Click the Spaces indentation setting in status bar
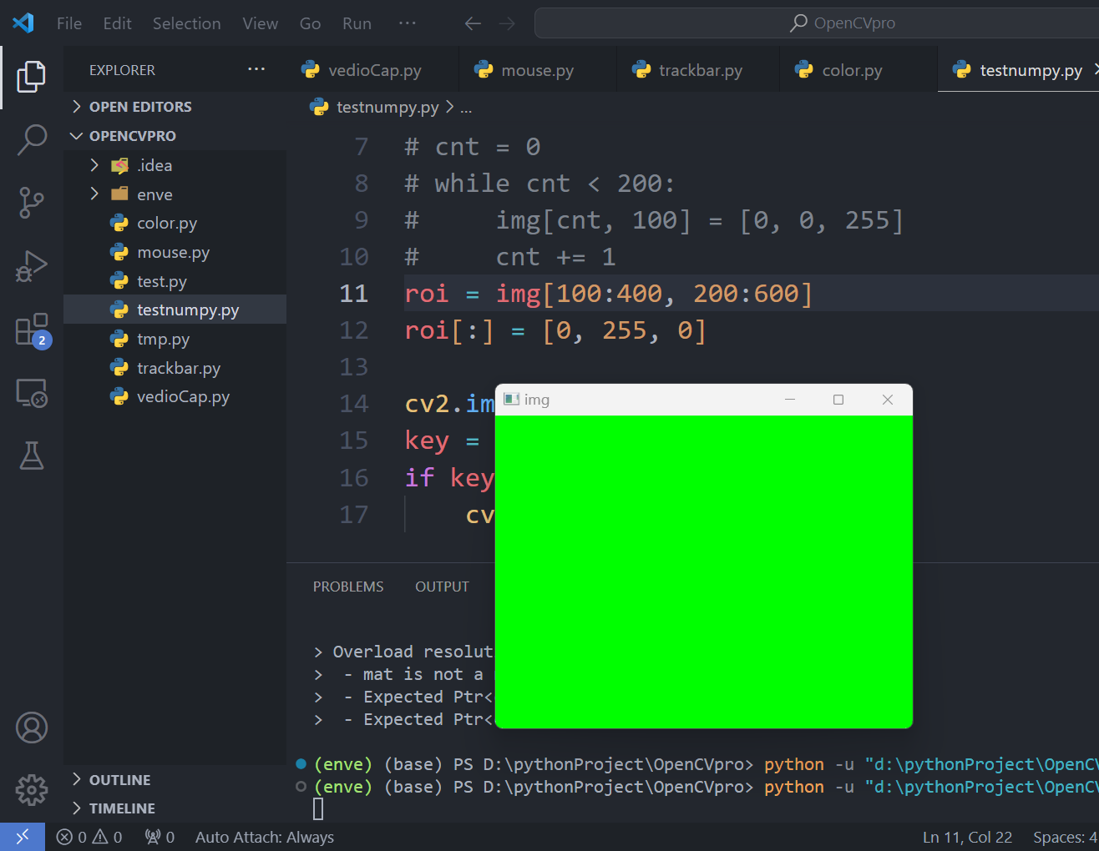Screen dimensions: 1099x851 1065,837
